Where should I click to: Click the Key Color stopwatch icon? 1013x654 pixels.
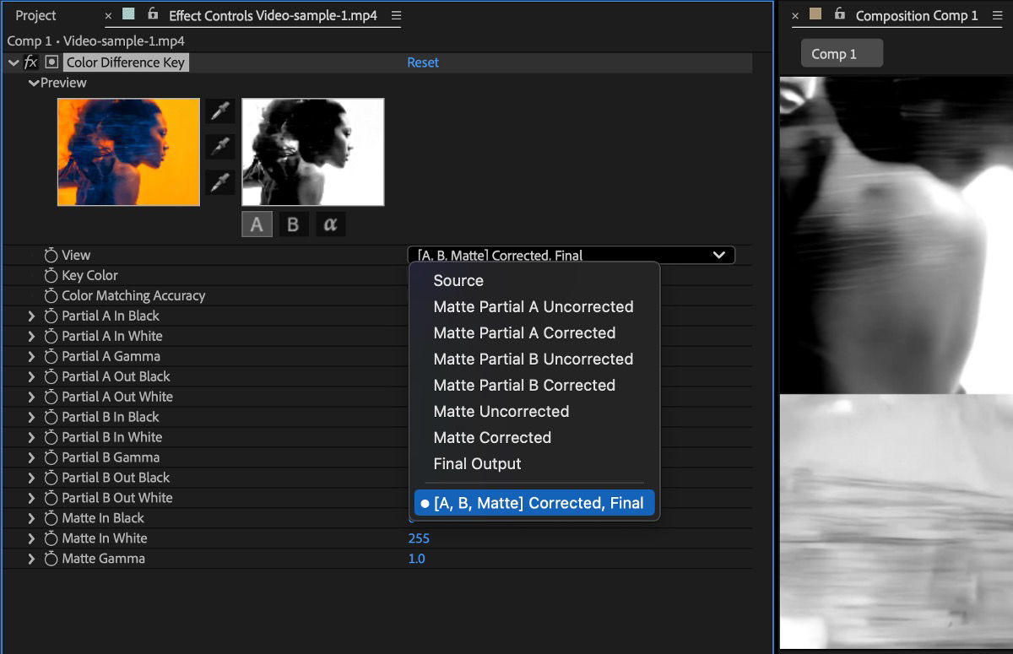(51, 275)
